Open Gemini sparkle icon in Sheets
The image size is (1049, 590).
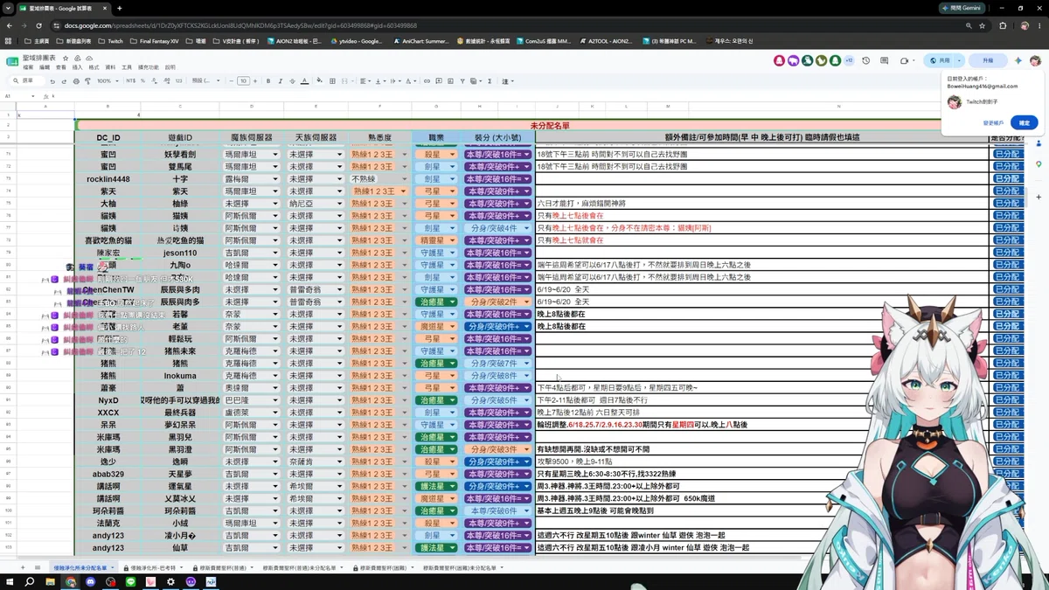pyautogui.click(x=1018, y=61)
